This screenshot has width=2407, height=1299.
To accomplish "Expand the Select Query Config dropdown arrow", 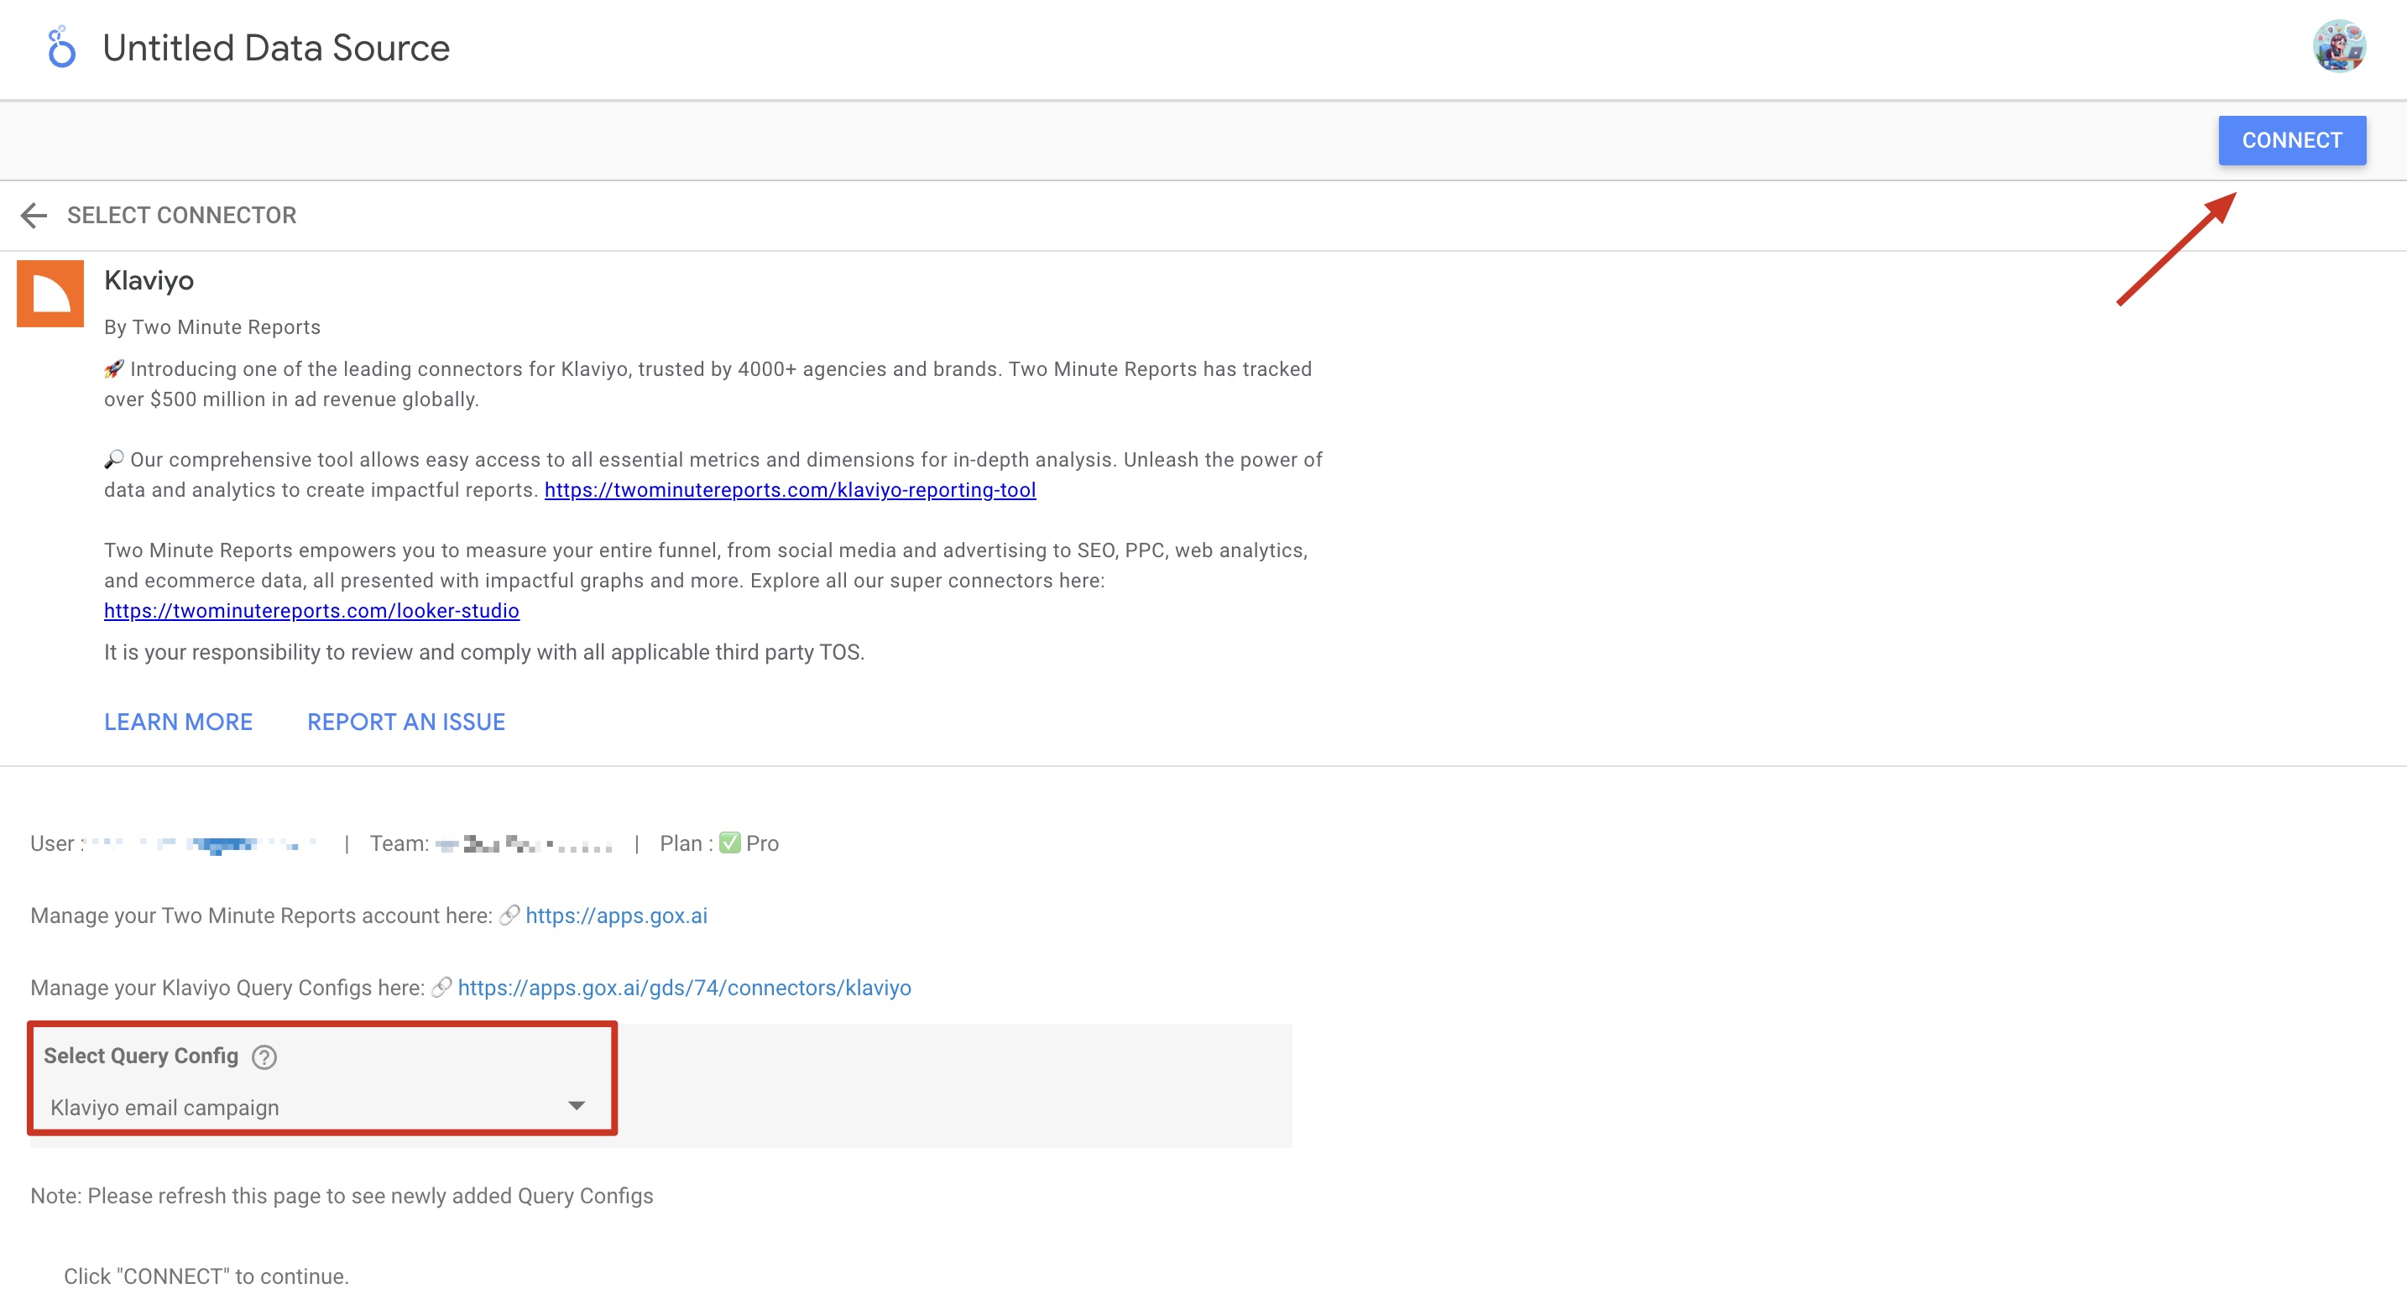I will (577, 1105).
